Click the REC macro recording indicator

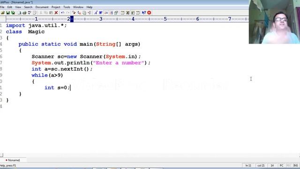pos(289,165)
